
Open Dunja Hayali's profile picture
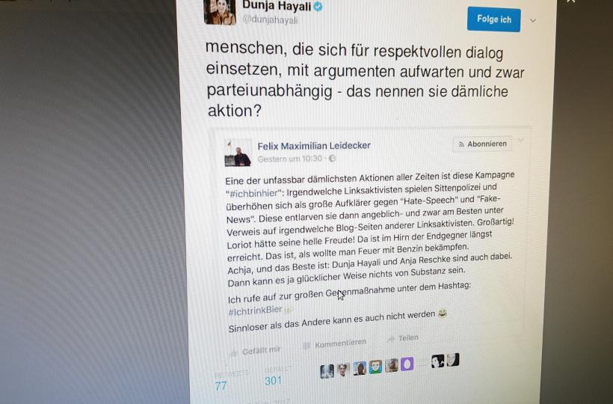pos(220,12)
